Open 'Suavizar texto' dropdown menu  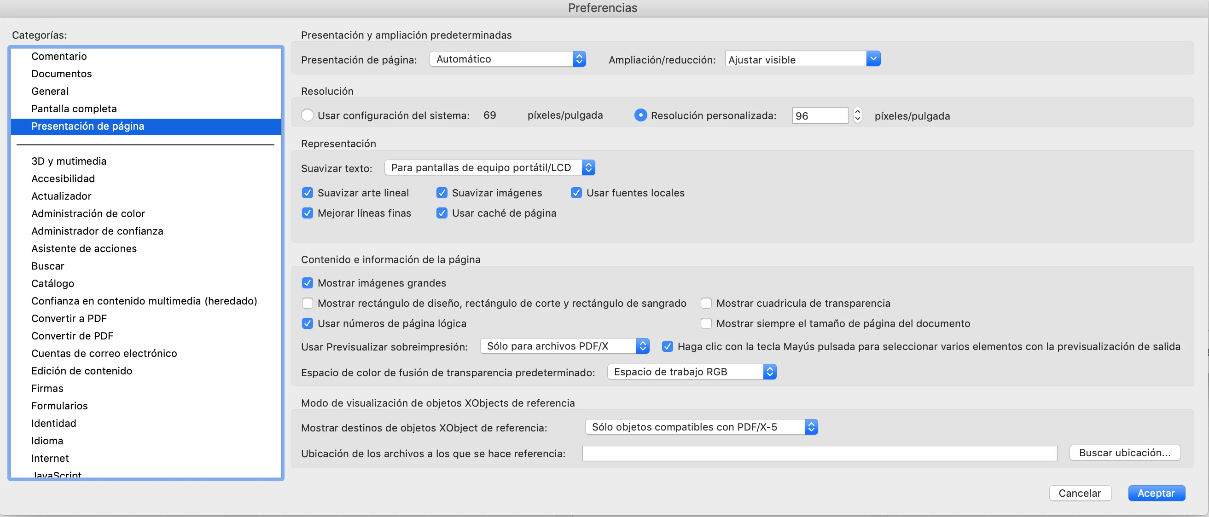pos(489,168)
